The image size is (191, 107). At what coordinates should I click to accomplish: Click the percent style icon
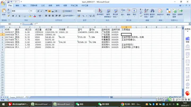tap(83, 16)
